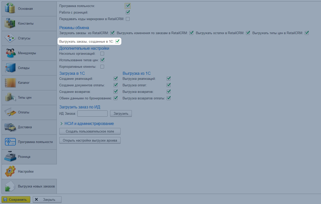
Task: Open the Каталог notebook icon
Action: pyautogui.click(x=10, y=83)
